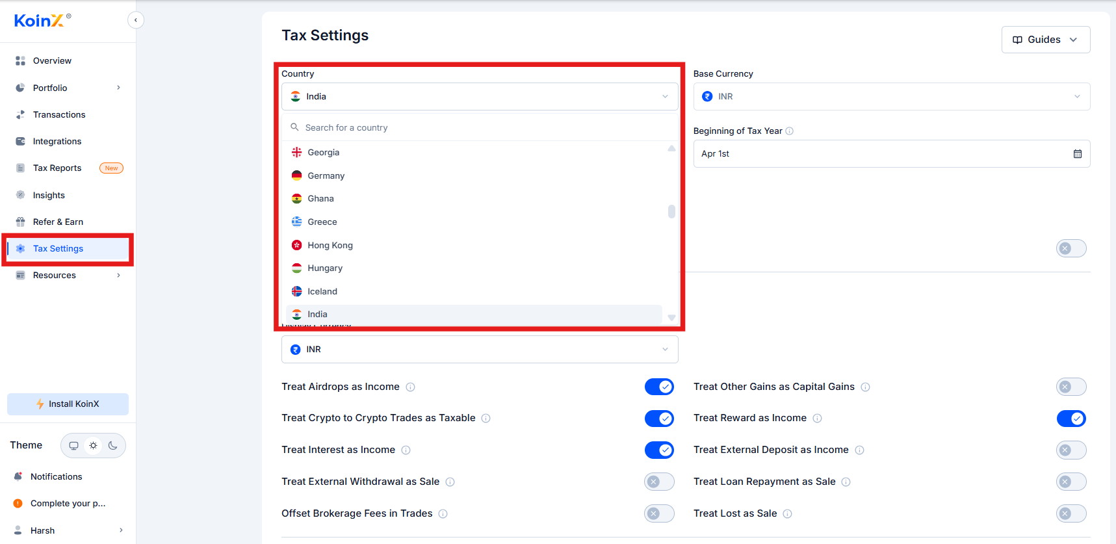Click info icon next to Treat Loan Repayment as Sale
Viewport: 1116px width, 544px height.
[846, 482]
